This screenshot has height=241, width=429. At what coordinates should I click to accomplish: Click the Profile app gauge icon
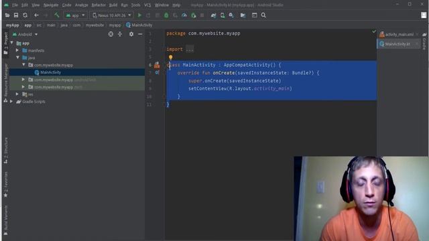point(184,15)
